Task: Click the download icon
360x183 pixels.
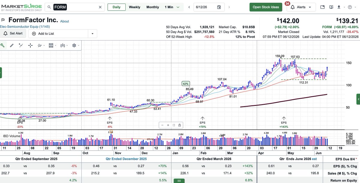Action: tap(339, 7)
